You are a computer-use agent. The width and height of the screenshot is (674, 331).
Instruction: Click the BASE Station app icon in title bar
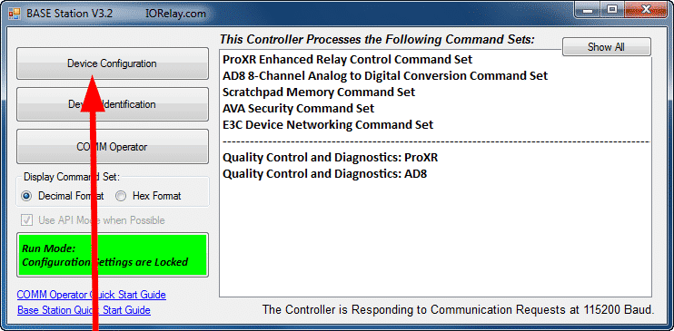click(14, 14)
